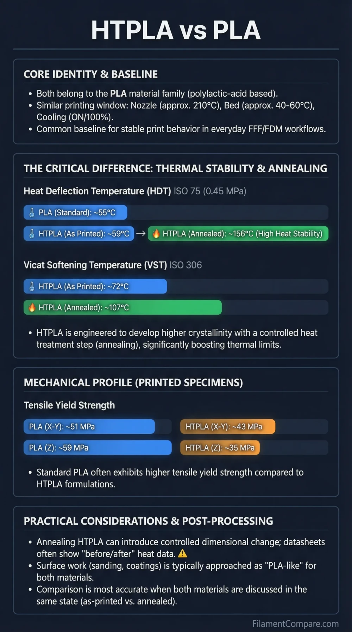Click the PLA (Z) ~59 MPa bar

pos(98,448)
